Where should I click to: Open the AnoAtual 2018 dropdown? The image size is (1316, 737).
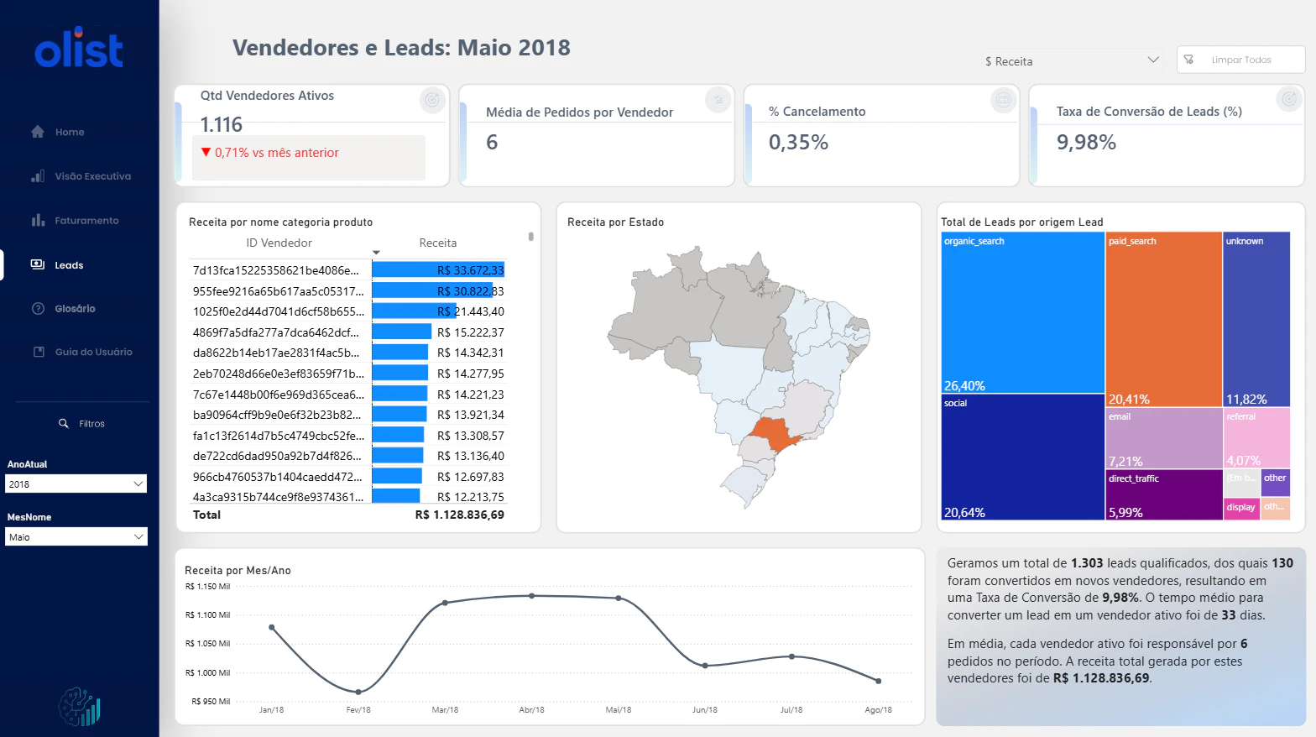[76, 483]
